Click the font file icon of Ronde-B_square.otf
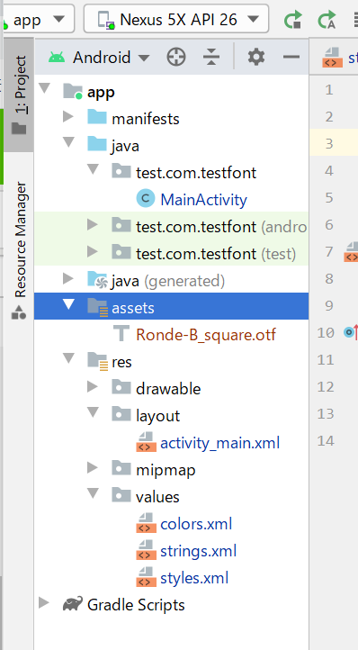 point(121,333)
